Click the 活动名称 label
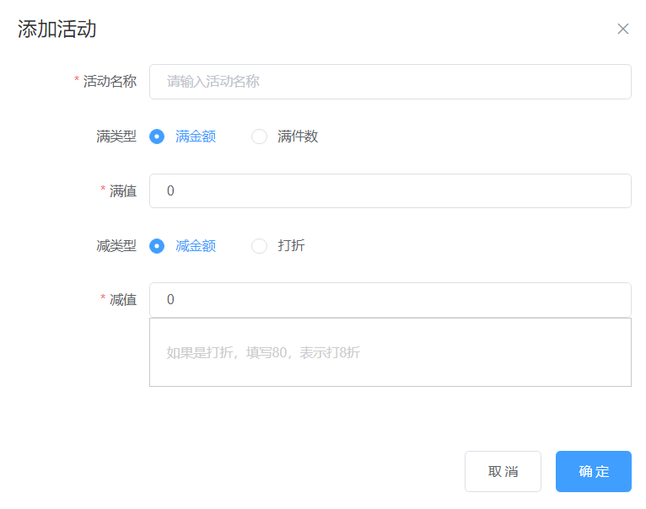The height and width of the screenshot is (509, 646). tap(110, 82)
